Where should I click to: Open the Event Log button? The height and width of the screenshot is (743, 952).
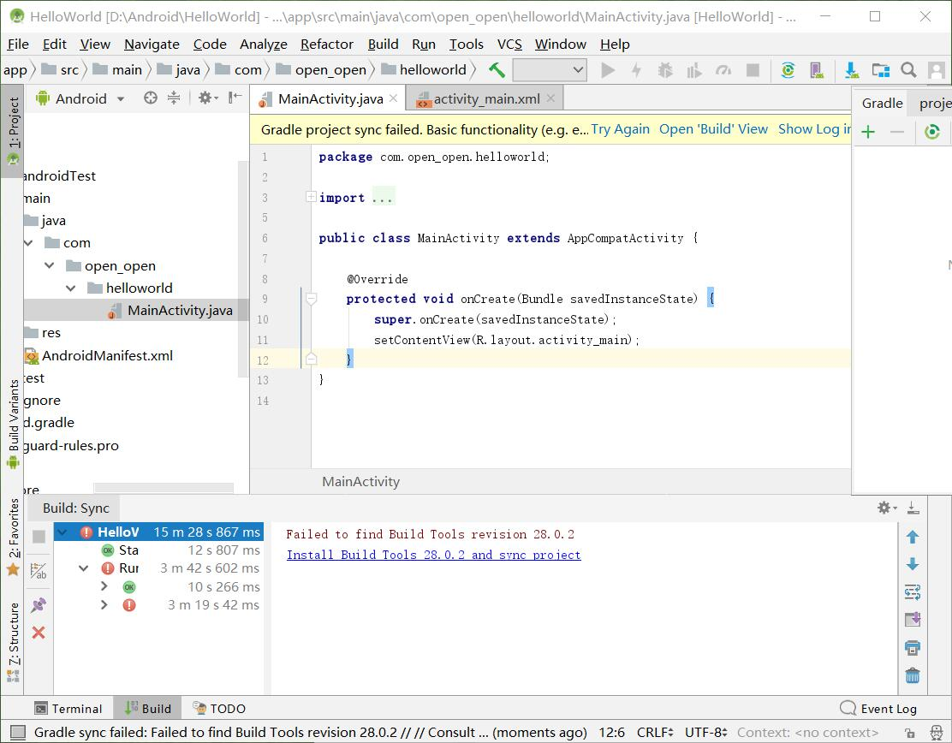(878, 709)
